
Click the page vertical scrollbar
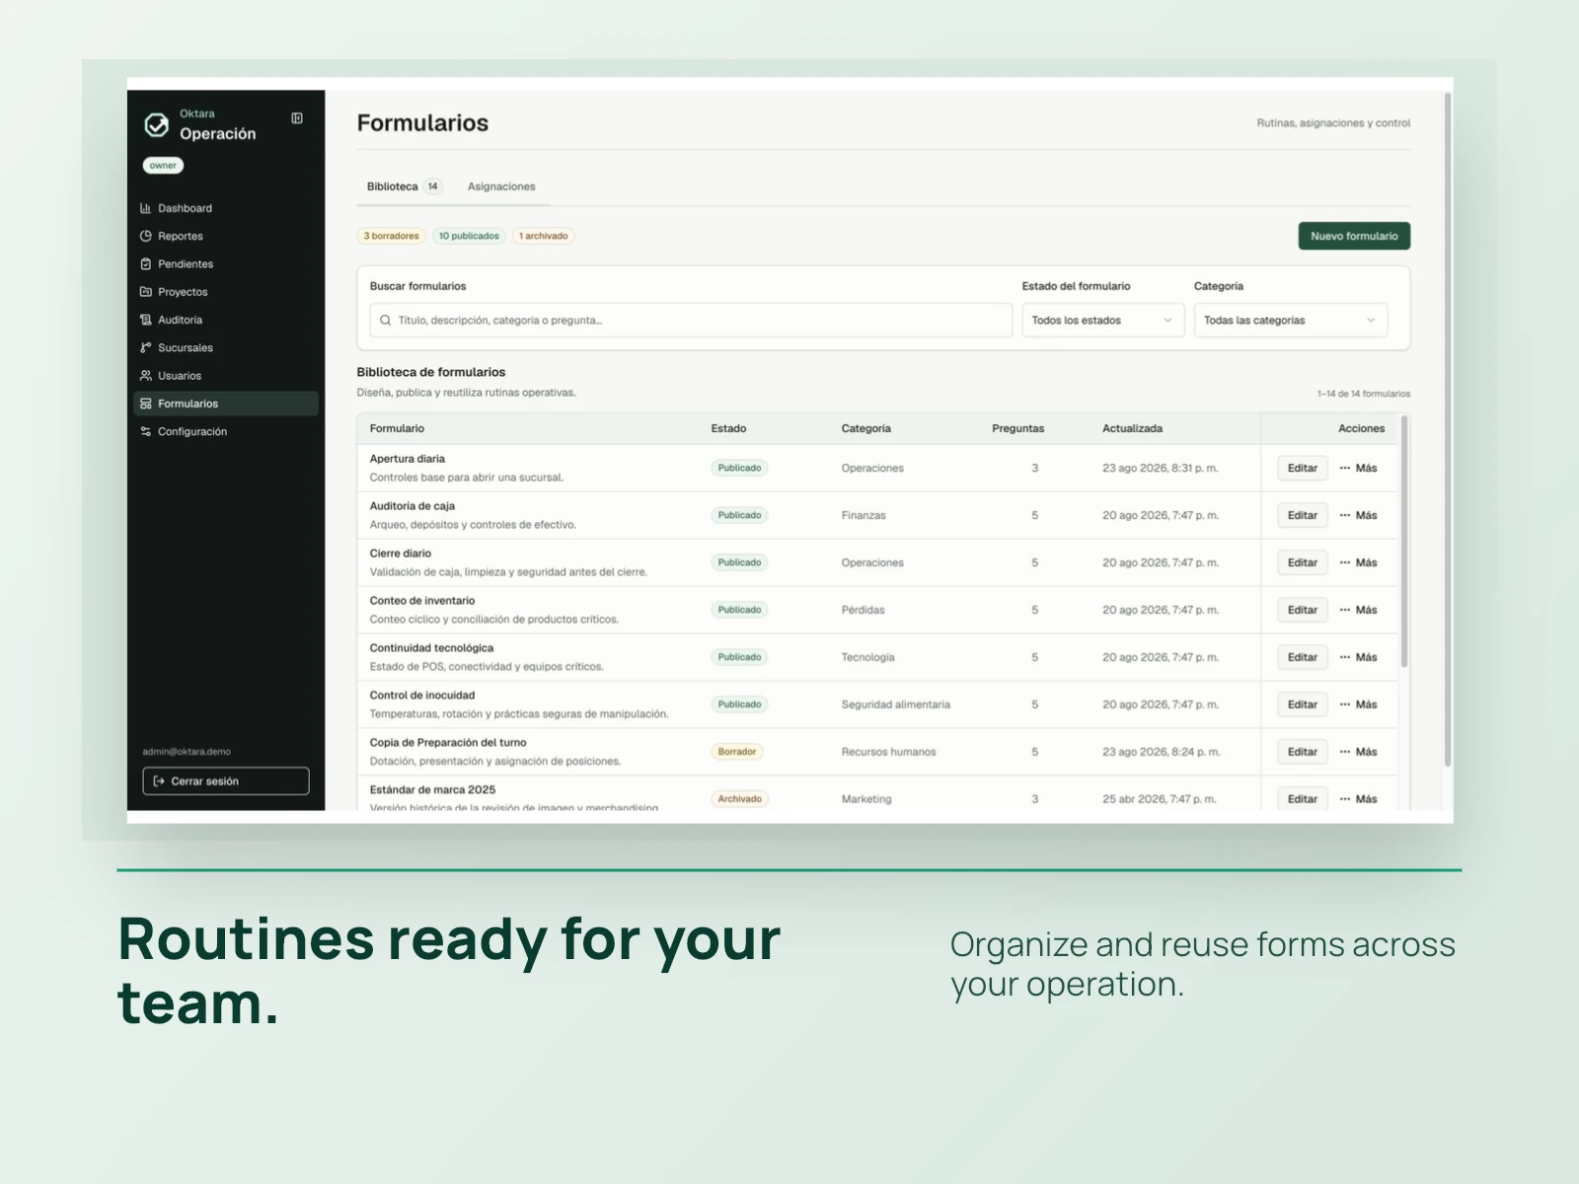[x=1448, y=429]
